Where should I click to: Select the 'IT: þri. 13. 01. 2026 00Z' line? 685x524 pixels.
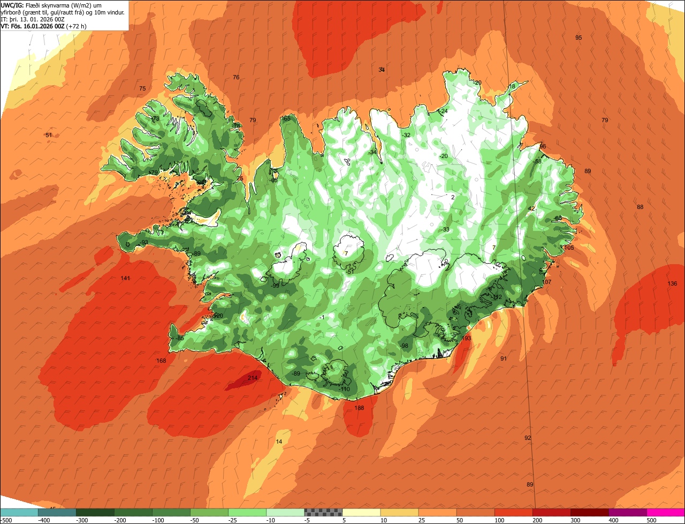[x=33, y=19]
